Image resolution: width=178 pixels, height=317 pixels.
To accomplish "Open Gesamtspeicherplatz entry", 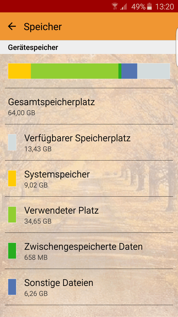I will pyautogui.click(x=89, y=106).
